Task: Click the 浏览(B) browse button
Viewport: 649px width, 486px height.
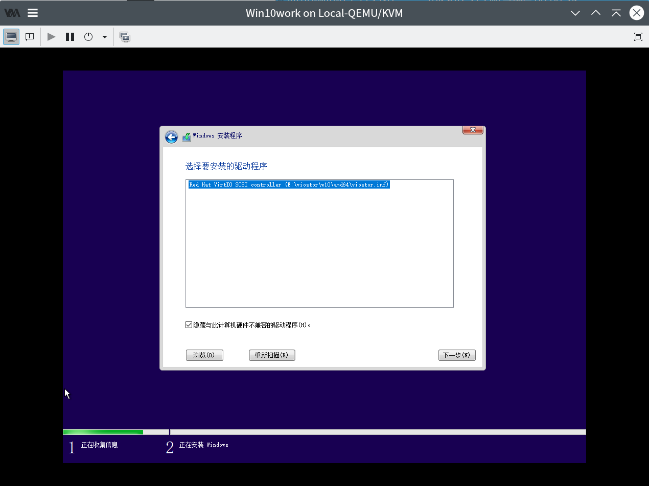Action: tap(204, 355)
